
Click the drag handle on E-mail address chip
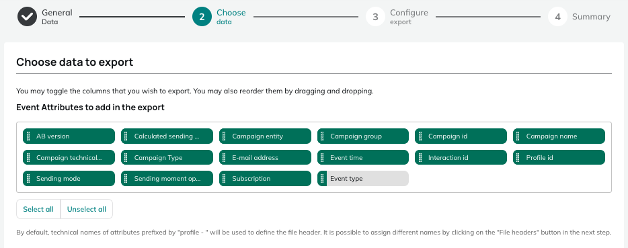pos(225,157)
